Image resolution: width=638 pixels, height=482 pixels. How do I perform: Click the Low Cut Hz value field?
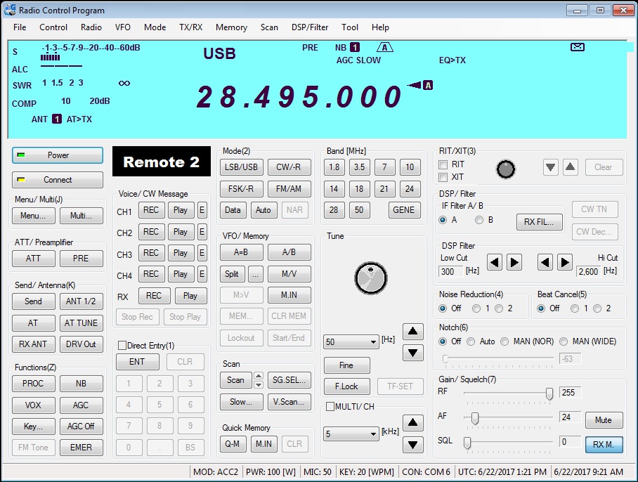point(451,272)
